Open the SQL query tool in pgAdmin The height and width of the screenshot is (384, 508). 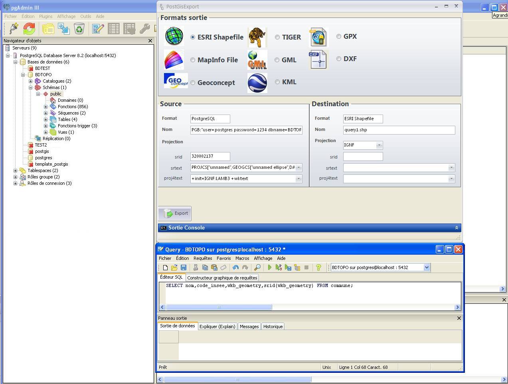tap(97, 29)
